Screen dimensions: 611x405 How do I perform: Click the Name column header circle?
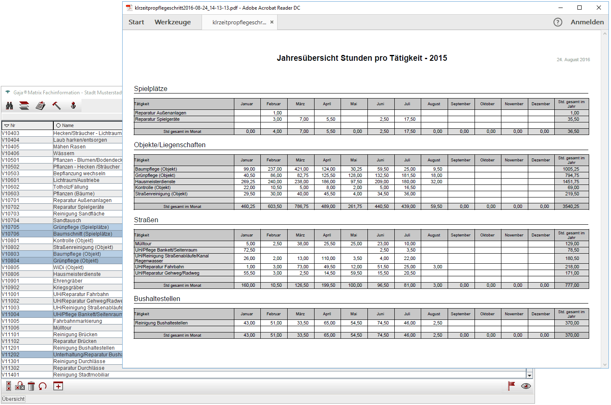click(x=58, y=126)
